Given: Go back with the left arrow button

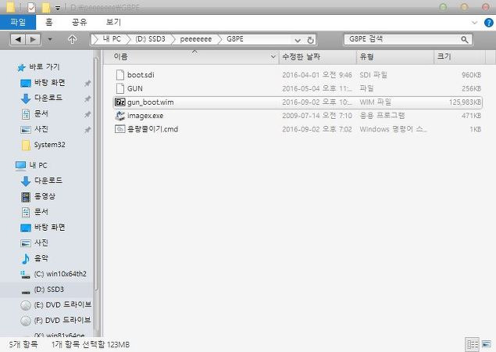Looking at the screenshot, I should 18,40.
